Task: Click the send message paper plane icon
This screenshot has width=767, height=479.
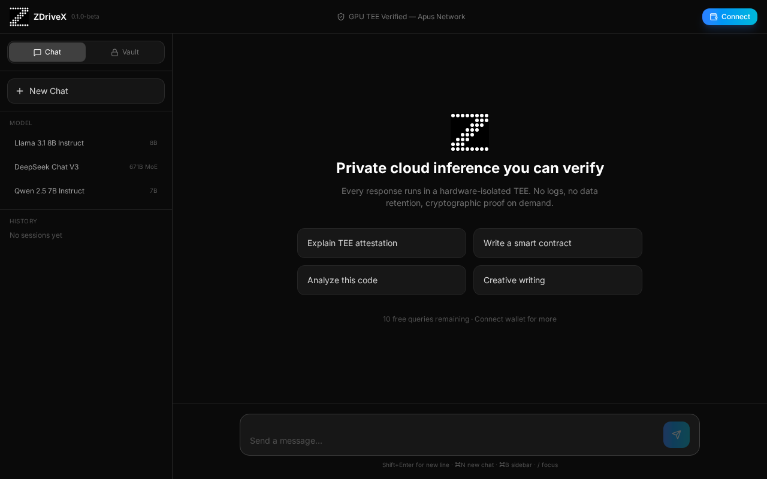Action: (676, 435)
